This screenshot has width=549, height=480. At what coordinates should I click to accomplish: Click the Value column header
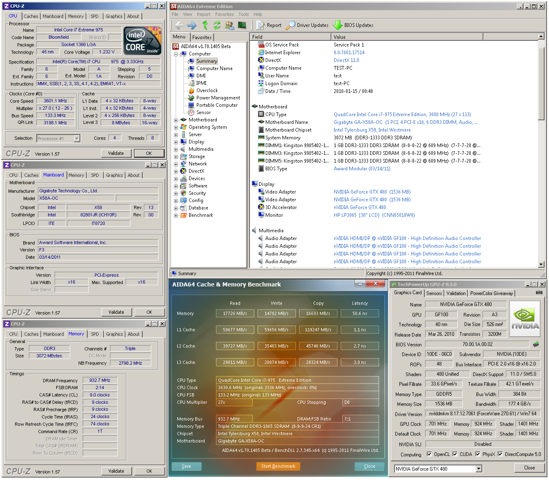[x=407, y=37]
